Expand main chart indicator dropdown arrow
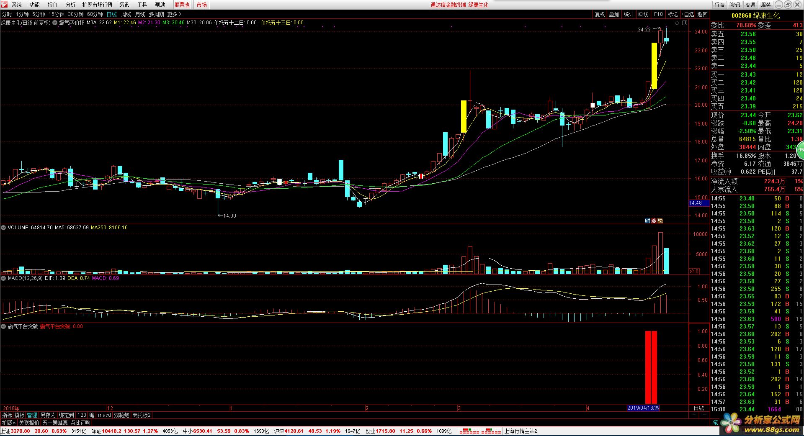Screen dimensions: 804x436 (55, 23)
